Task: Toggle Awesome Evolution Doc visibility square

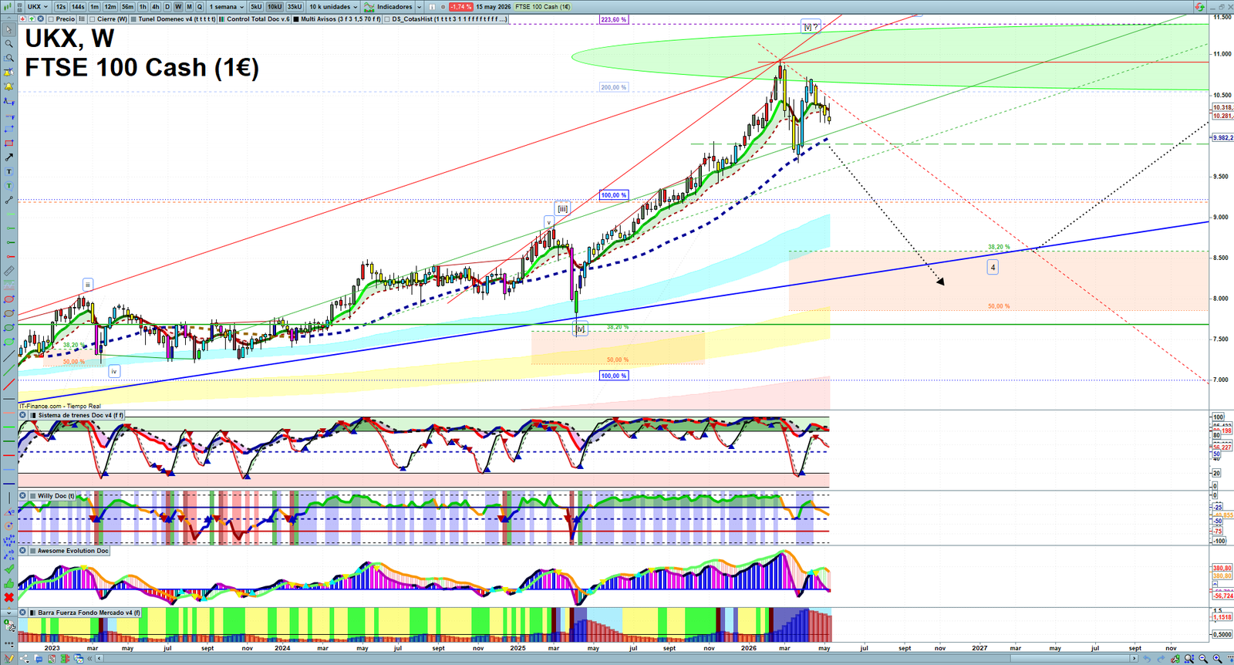Action: tap(33, 551)
